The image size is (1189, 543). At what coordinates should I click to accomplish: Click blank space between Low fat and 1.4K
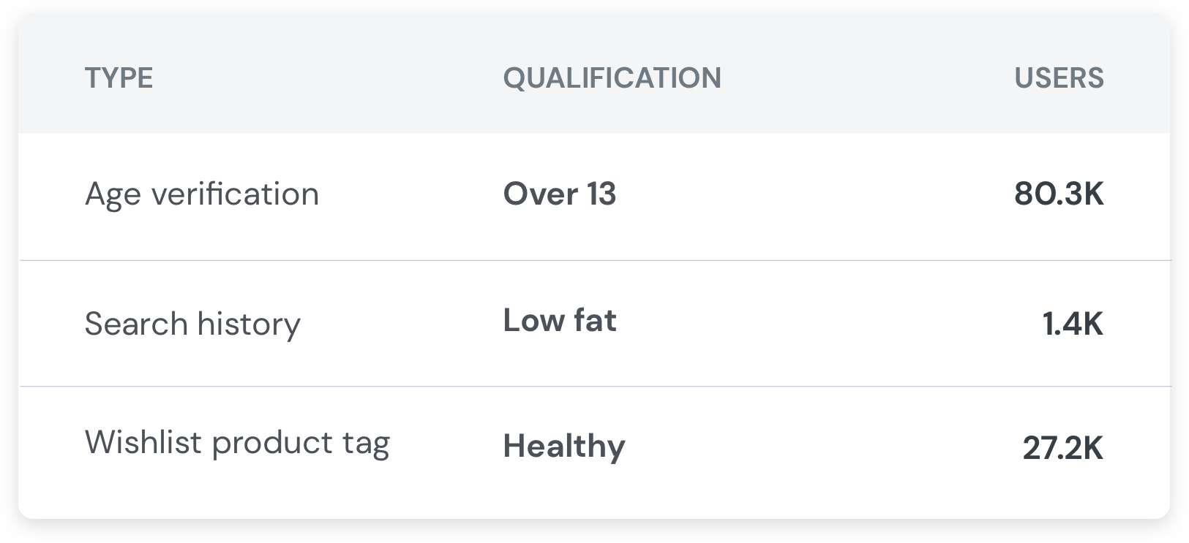(829, 323)
